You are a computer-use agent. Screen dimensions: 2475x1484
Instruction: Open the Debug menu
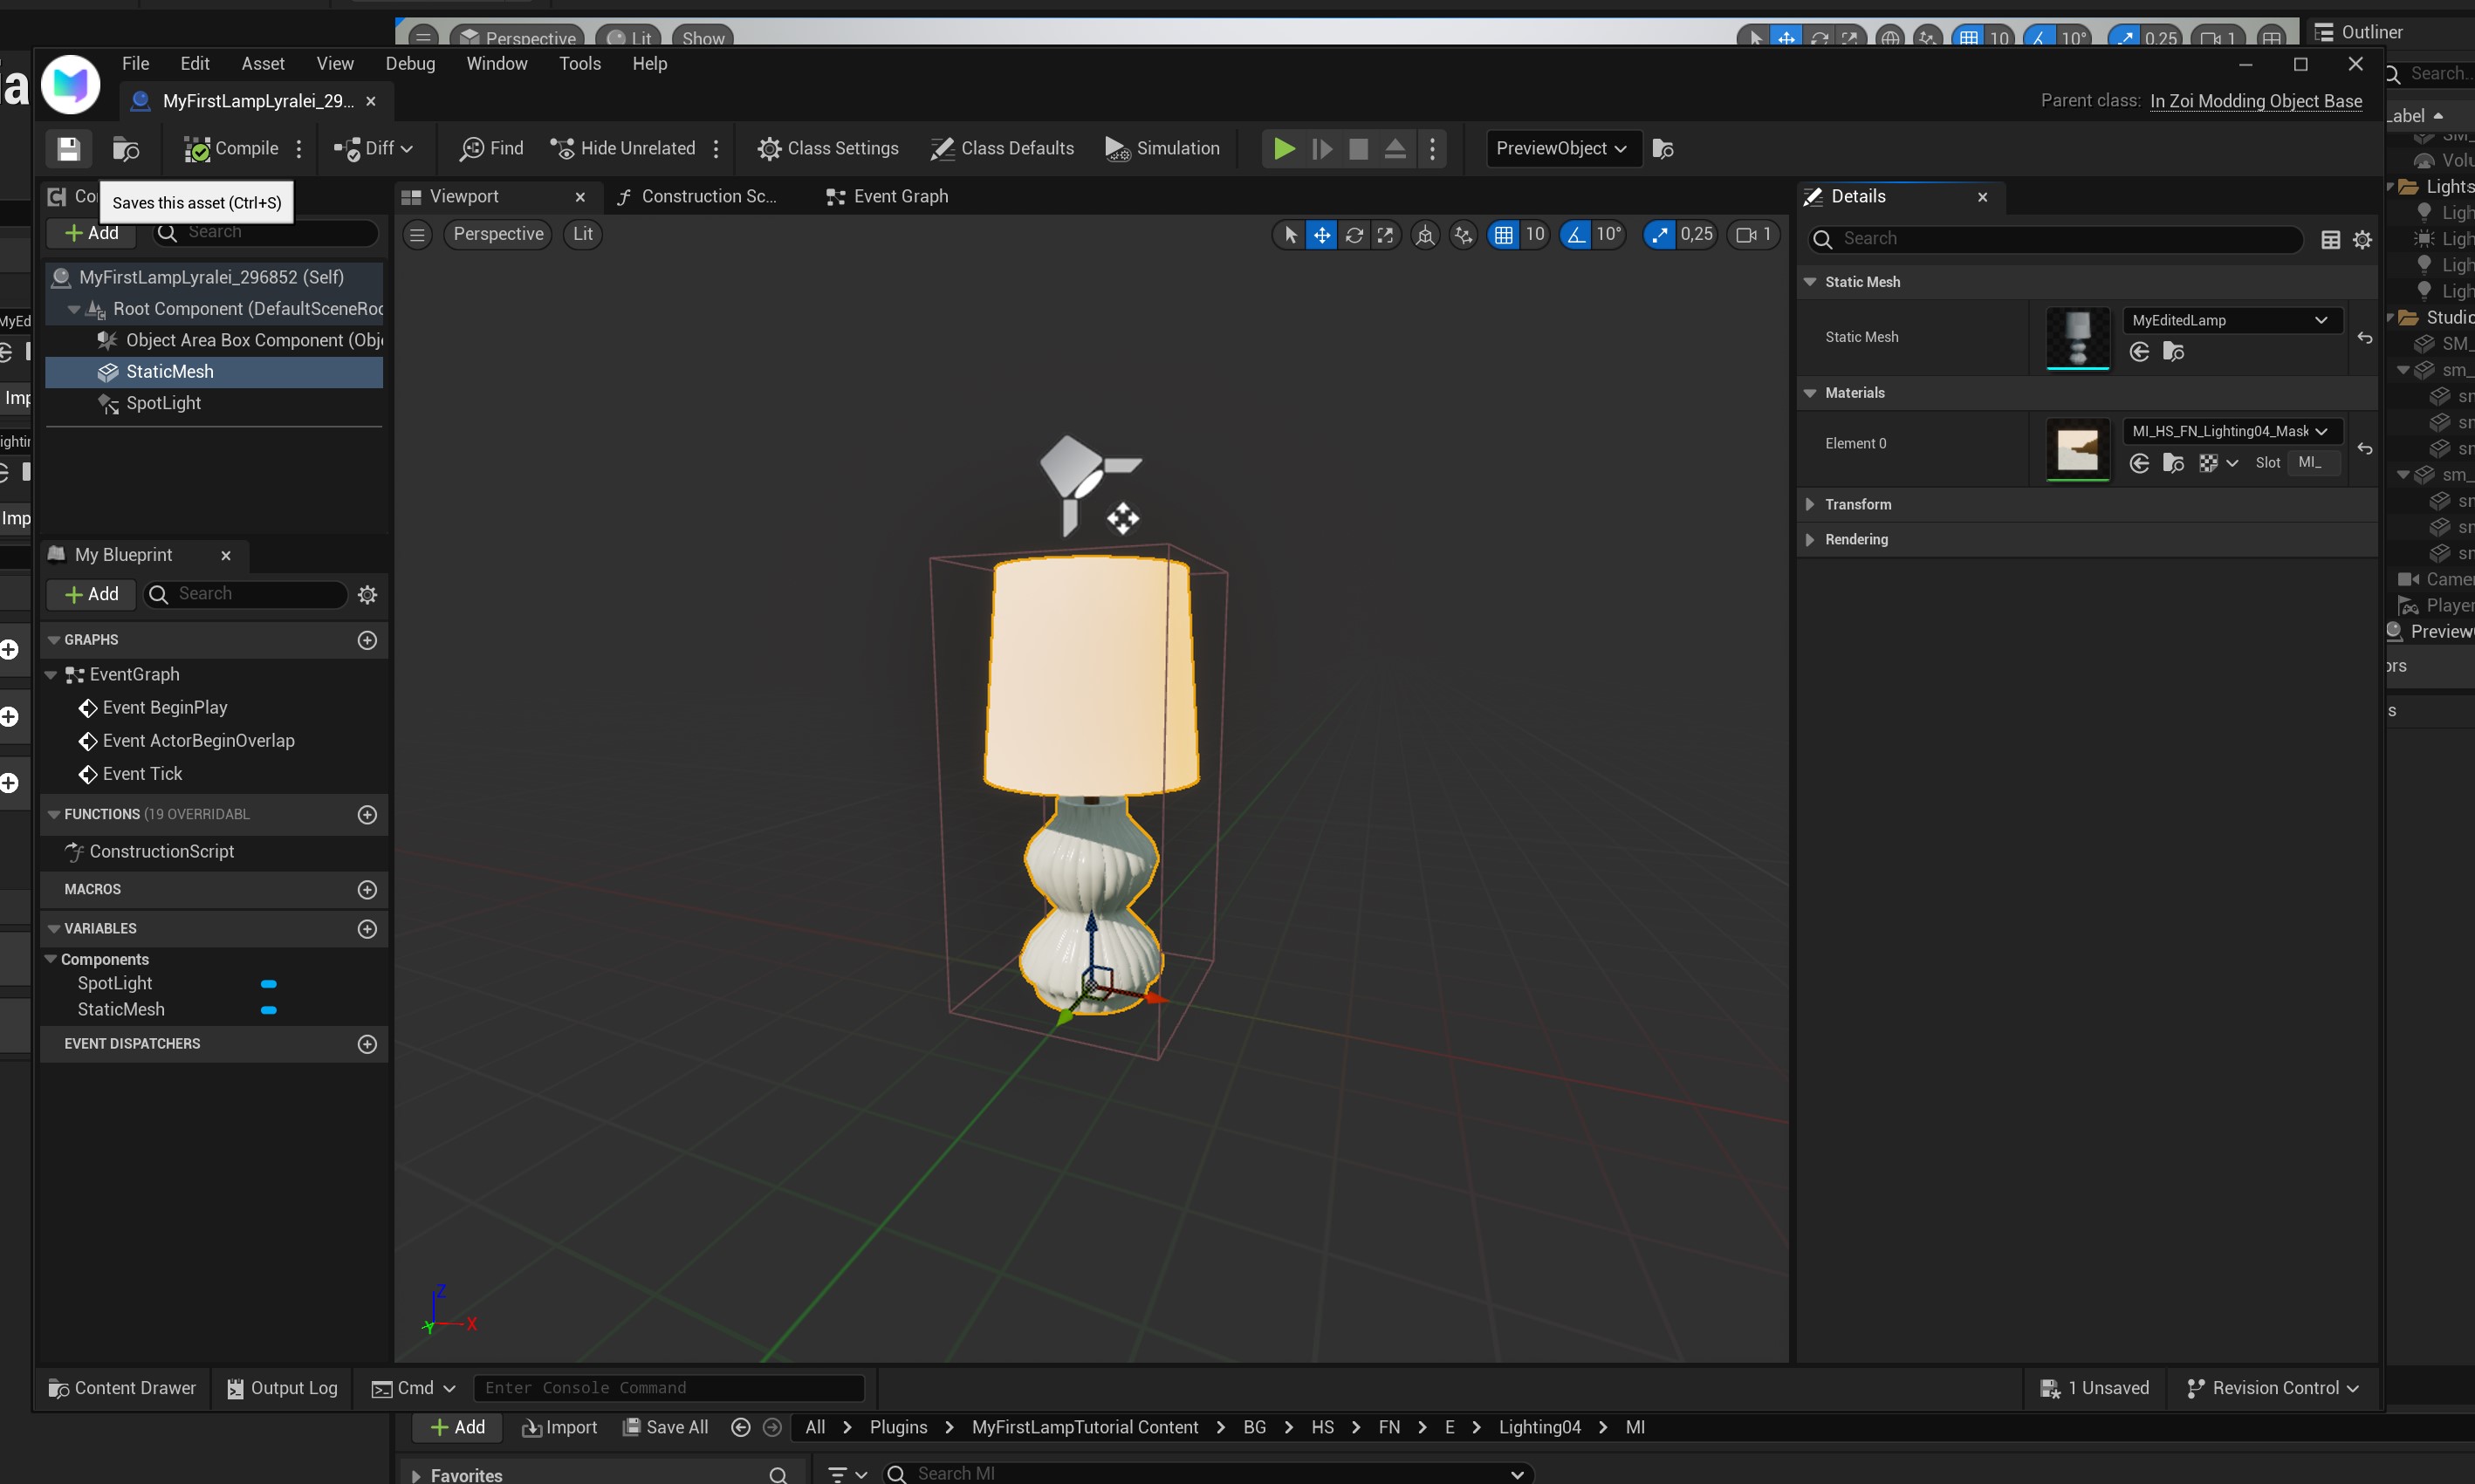(x=410, y=64)
